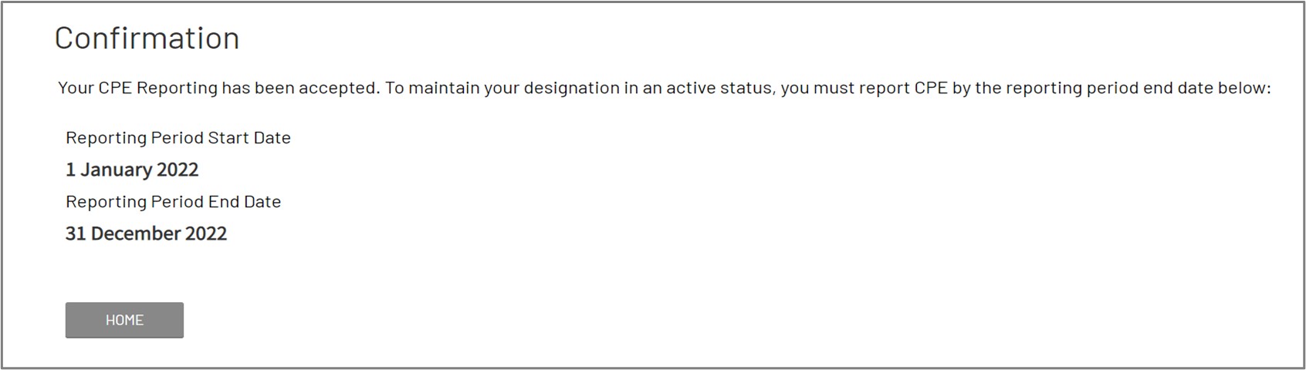Select the 1 January 2022 date value
The width and height of the screenshot is (1306, 370).
[x=132, y=170]
